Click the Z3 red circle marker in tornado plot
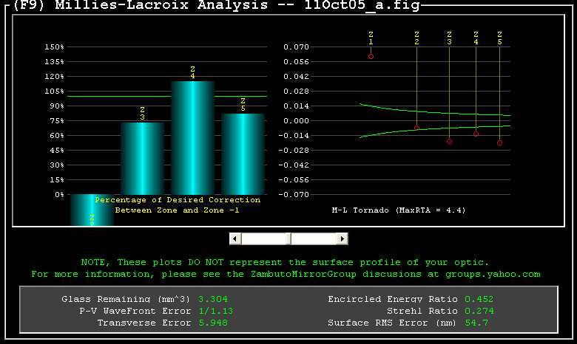 tap(449, 141)
